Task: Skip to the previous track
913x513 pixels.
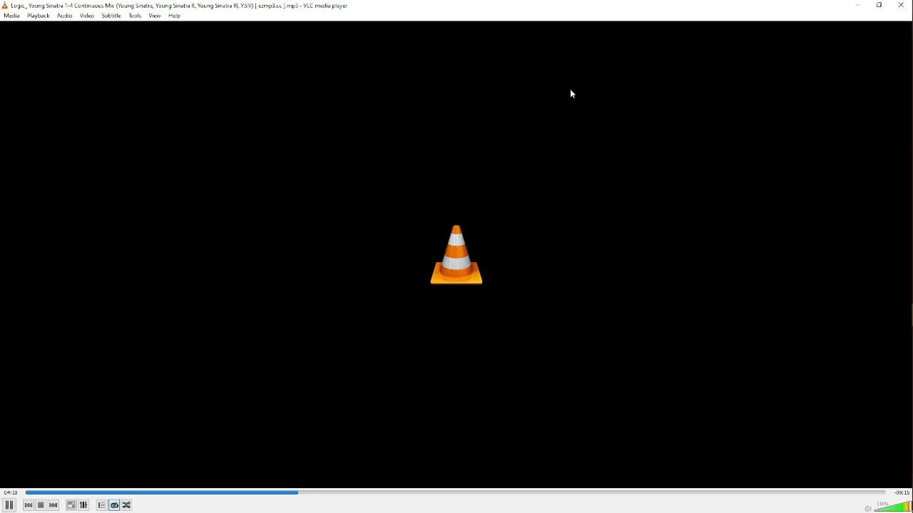Action: coord(29,506)
